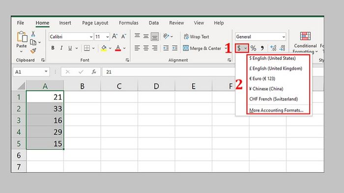Viewport: 344px width, 193px height.
Task: Open the Alignment settings dialog launcher
Action: [229, 60]
